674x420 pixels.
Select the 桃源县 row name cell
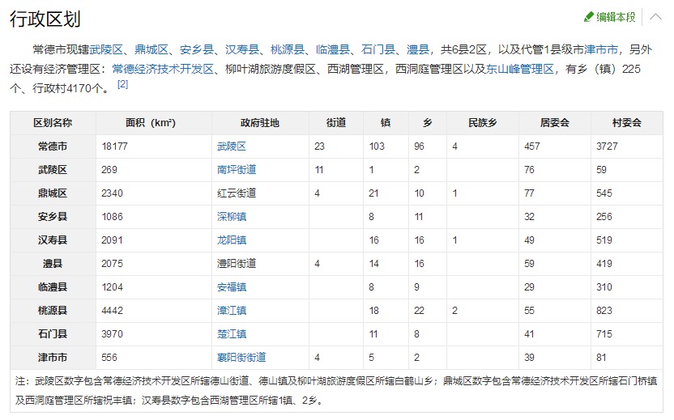click(x=53, y=311)
